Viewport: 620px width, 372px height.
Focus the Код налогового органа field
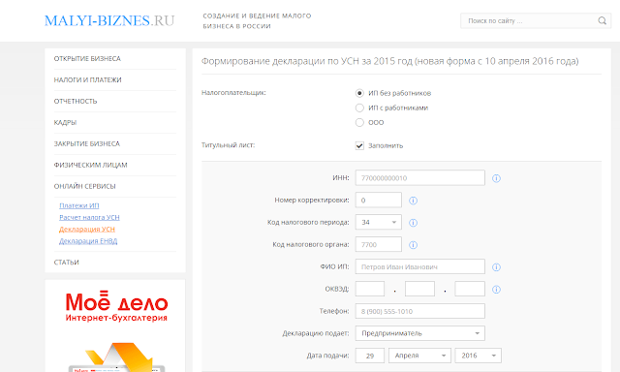(379, 244)
